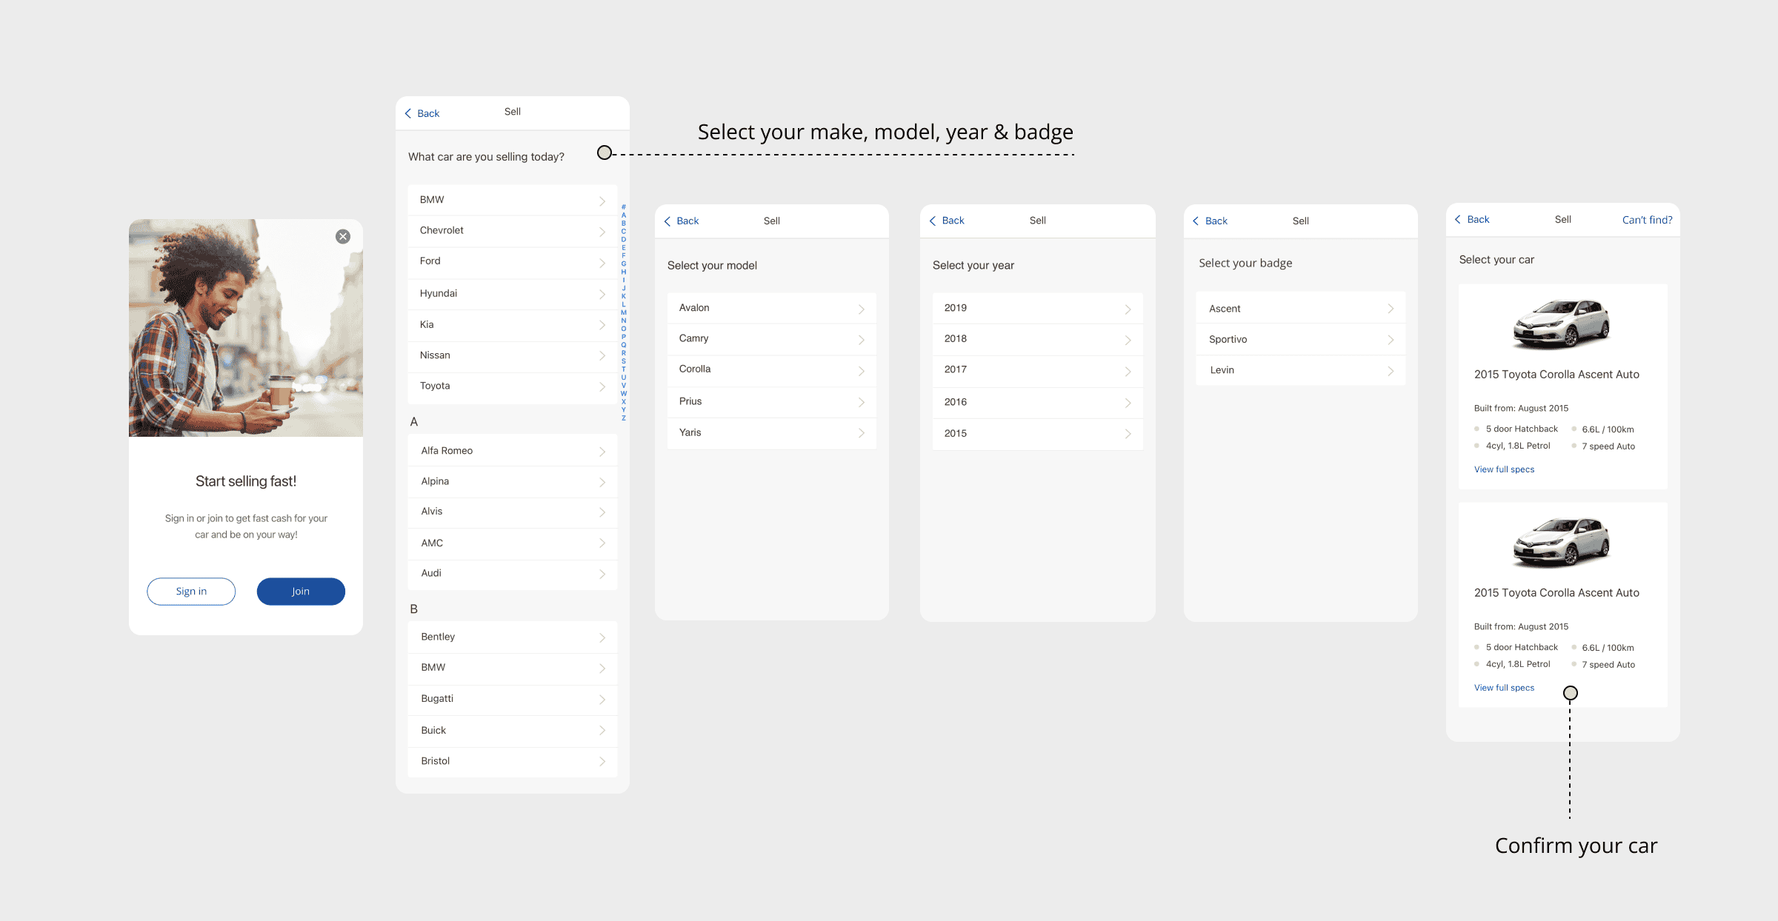Select Bentley make
1778x921 pixels.
coord(513,637)
